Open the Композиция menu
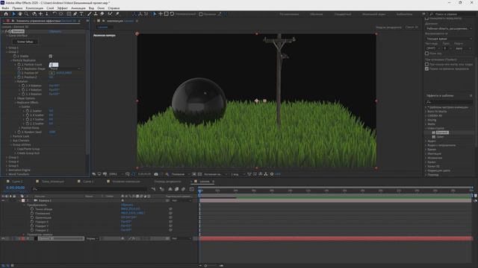478x268 pixels. [x=34, y=8]
